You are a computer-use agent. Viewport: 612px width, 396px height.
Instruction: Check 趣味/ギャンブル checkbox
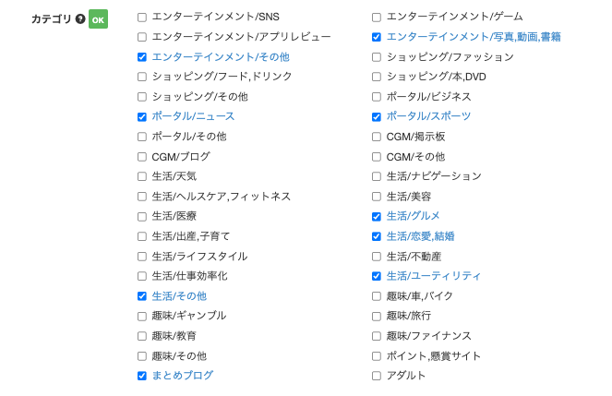click(142, 316)
